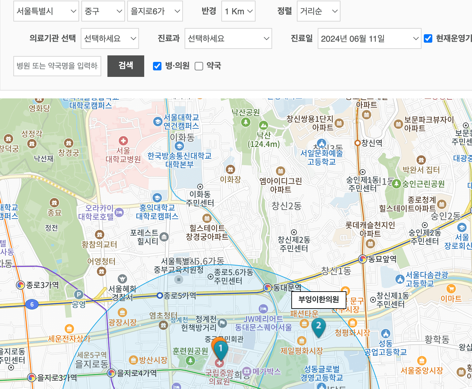Screen dimensions: 472x389
Task: Expand the 의료기관 선택 dropdown
Action: [x=110, y=38]
